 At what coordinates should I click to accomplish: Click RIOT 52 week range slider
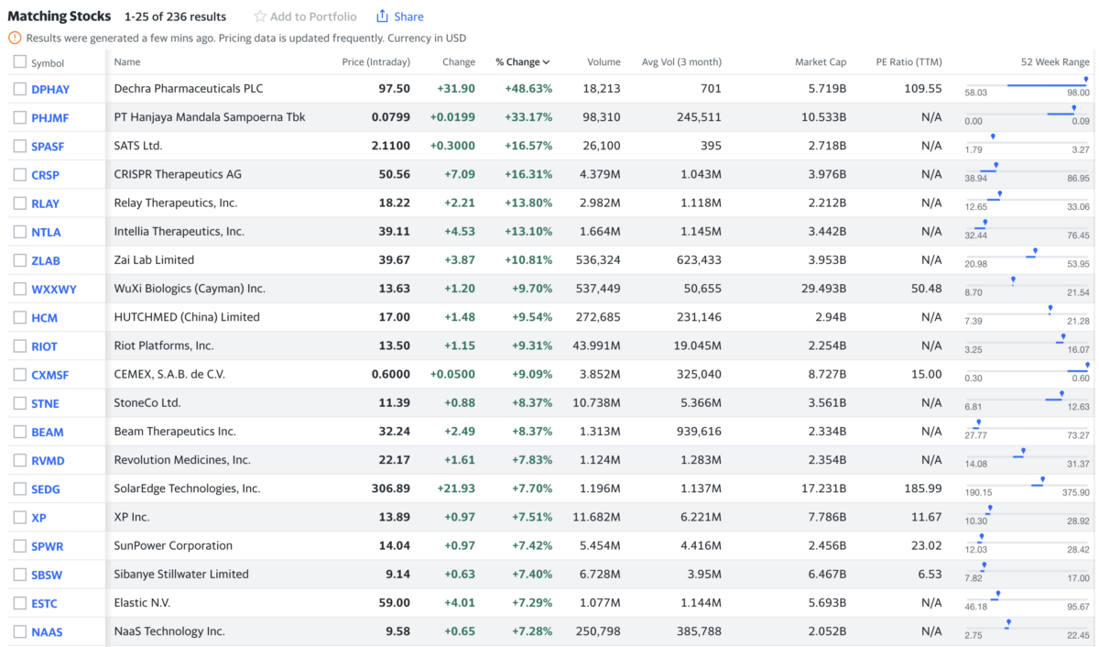point(1028,342)
